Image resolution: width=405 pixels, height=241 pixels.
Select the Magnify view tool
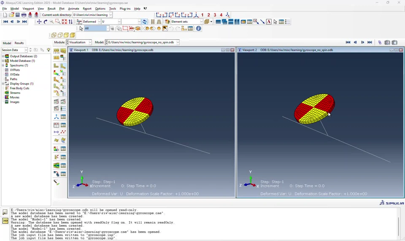(51, 21)
